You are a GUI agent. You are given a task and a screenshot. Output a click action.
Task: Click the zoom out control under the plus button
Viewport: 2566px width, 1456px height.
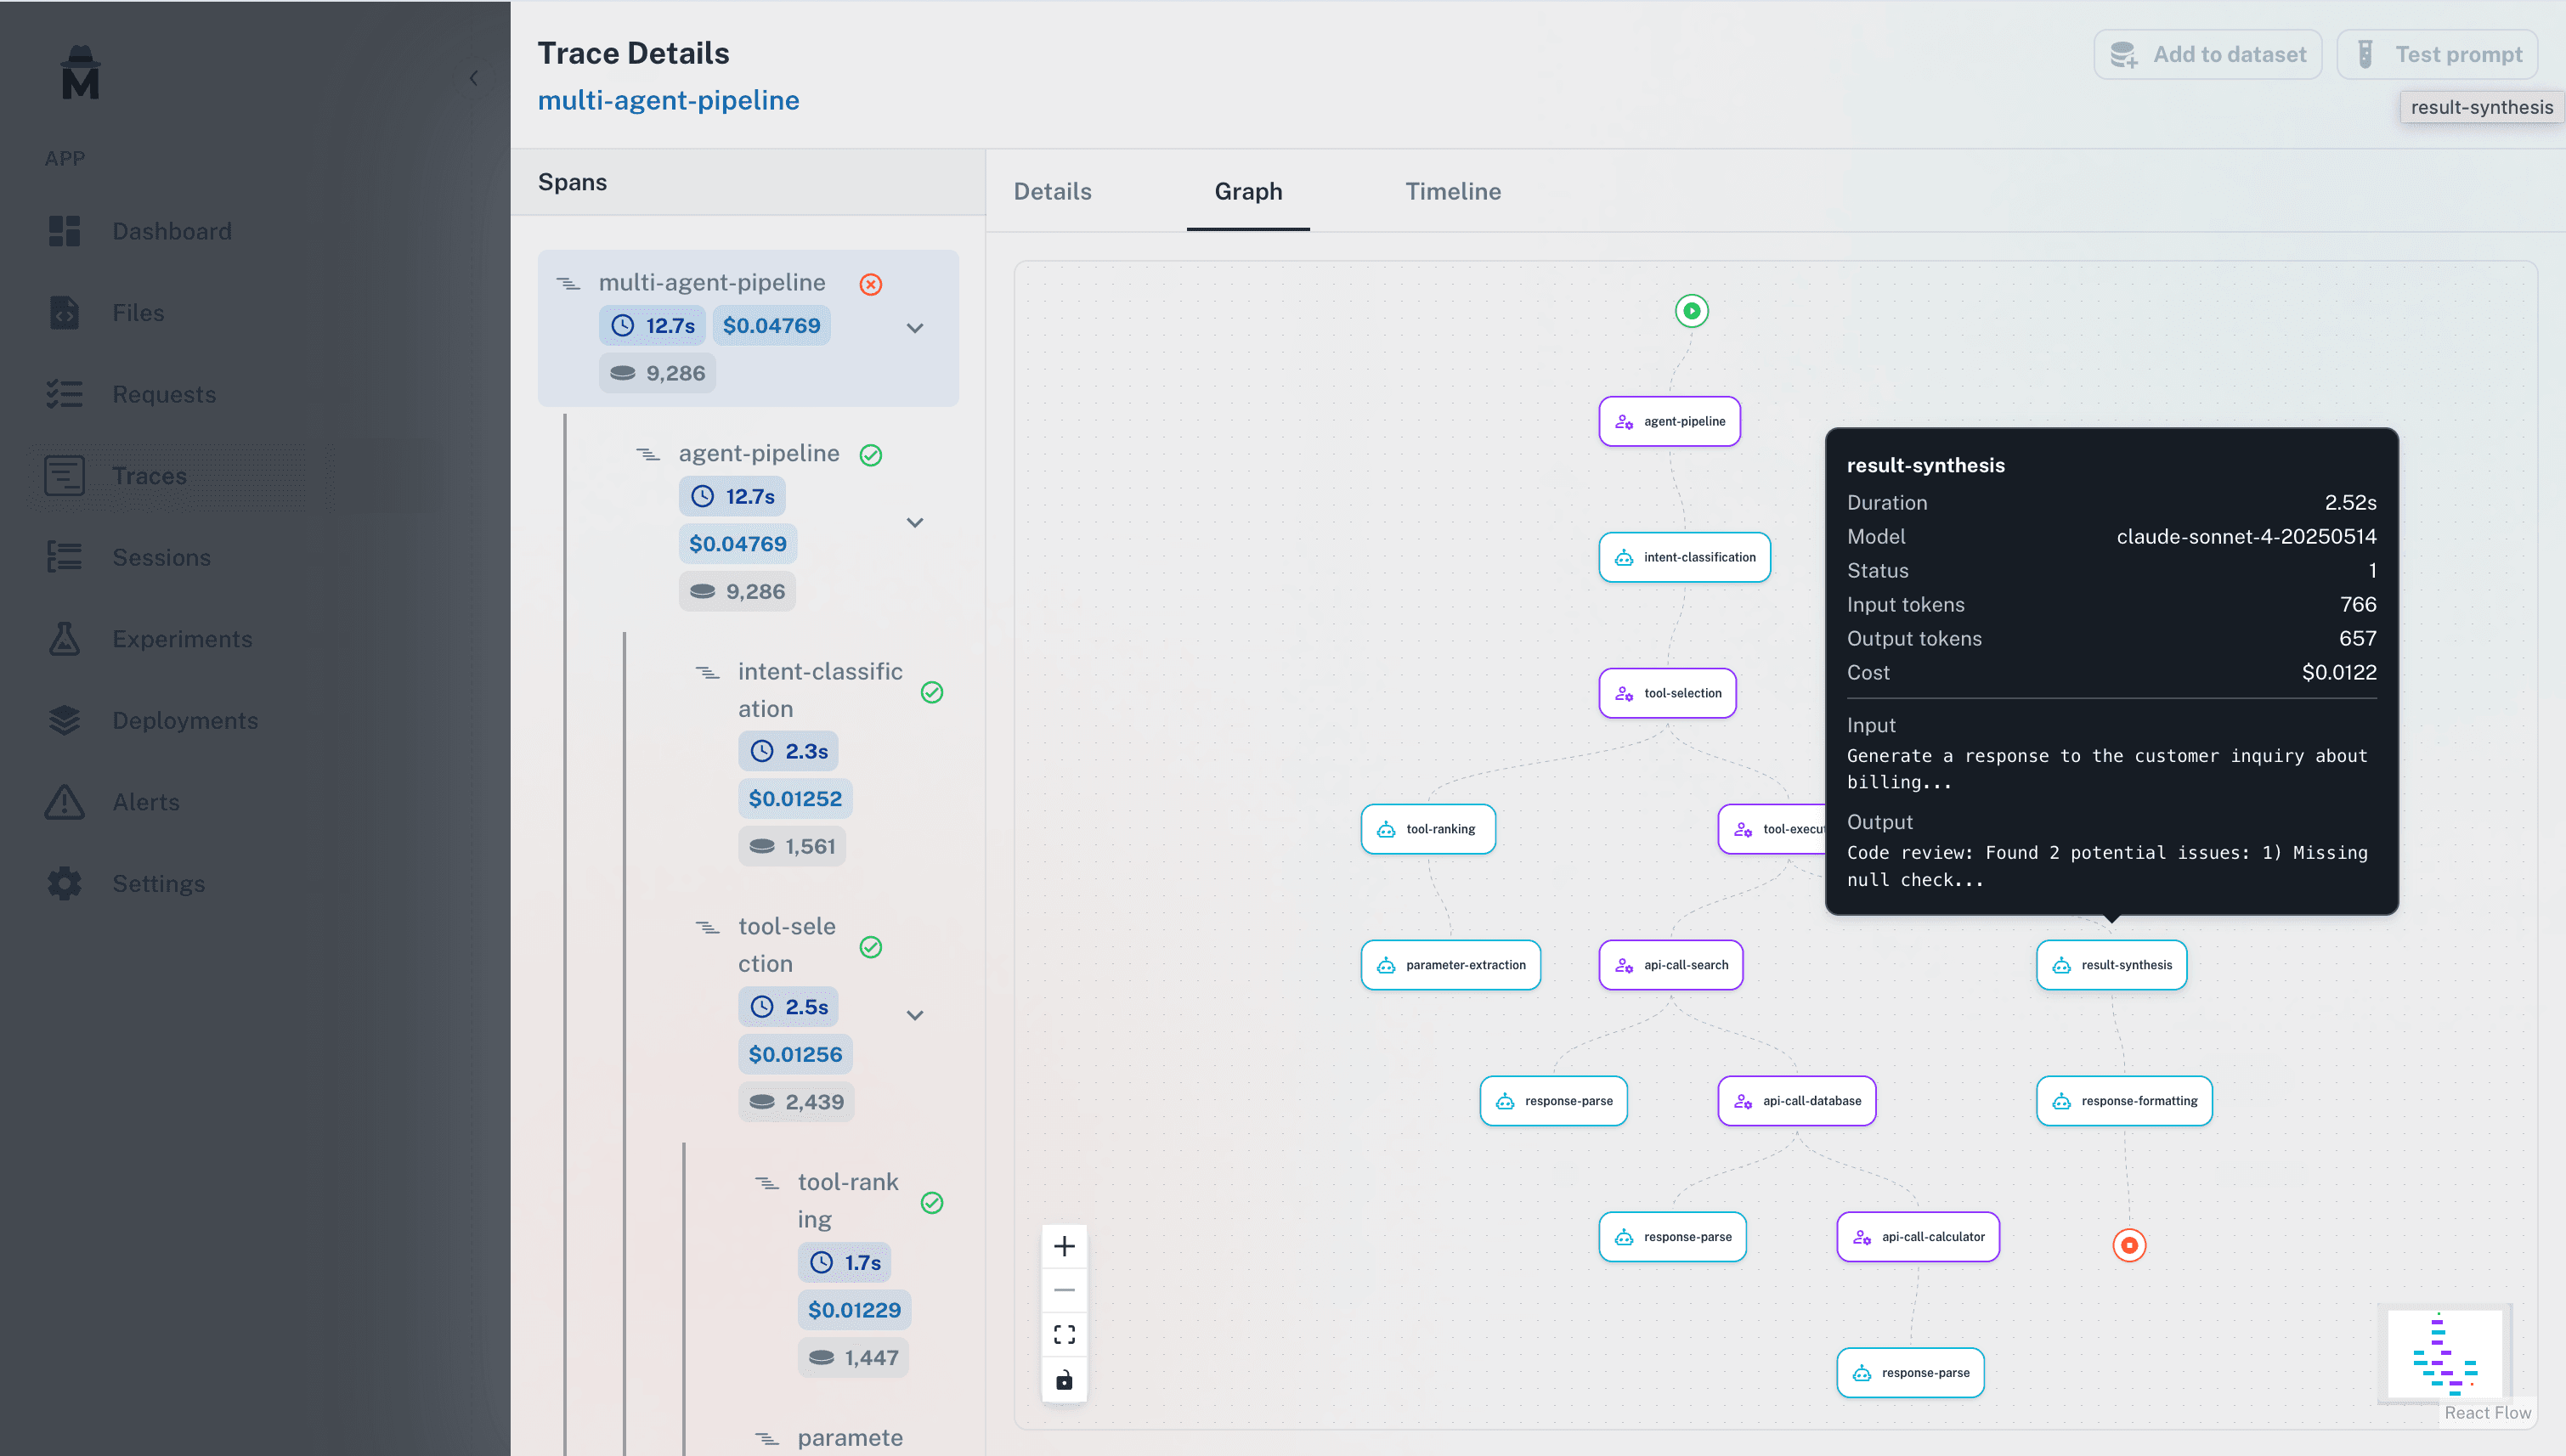[x=1064, y=1290]
